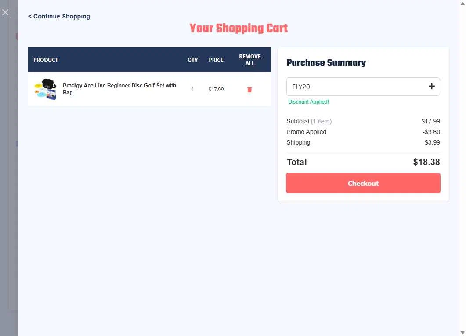Click the -$3.60 promo applied value
The image size is (466, 336).
[431, 132]
